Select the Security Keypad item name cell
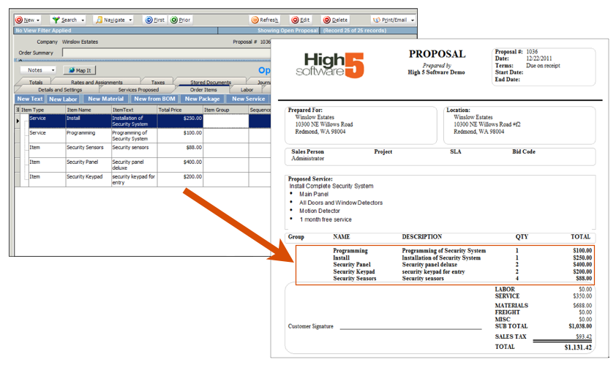 (89, 179)
